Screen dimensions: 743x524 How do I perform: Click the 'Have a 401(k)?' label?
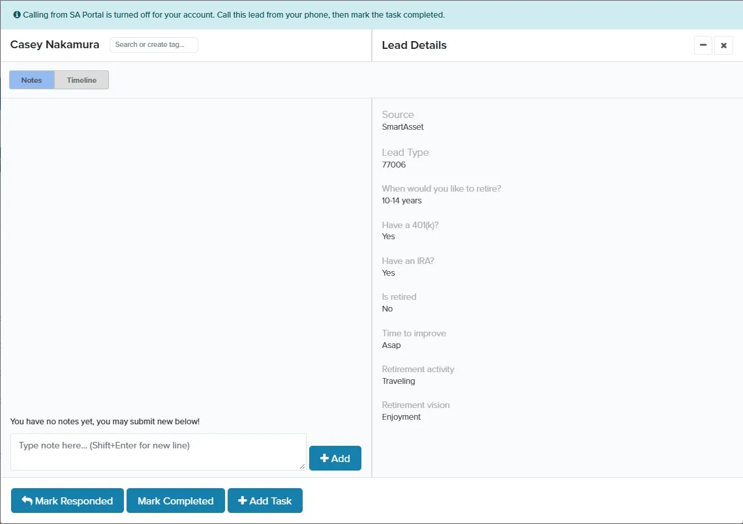410,225
